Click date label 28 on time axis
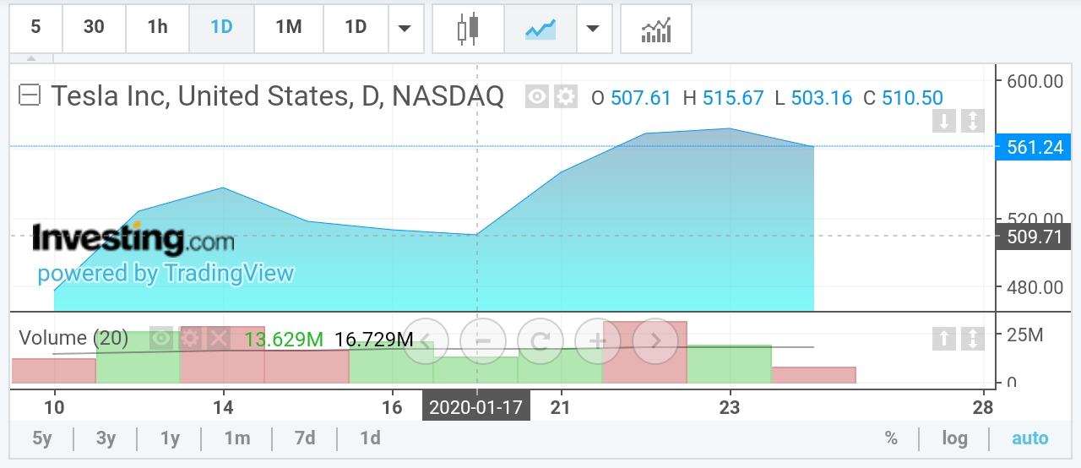Viewport: 1081px width, 468px height. (x=983, y=407)
